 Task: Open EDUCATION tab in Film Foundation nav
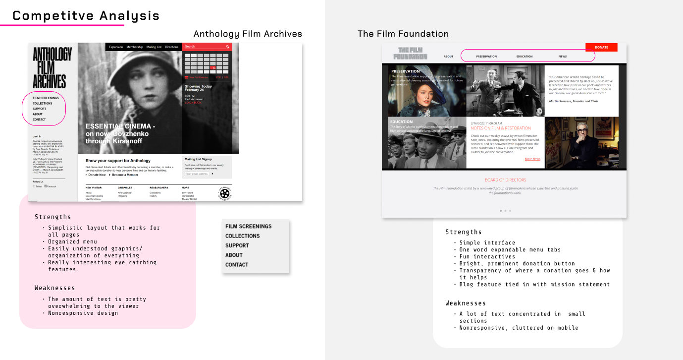[x=525, y=57]
